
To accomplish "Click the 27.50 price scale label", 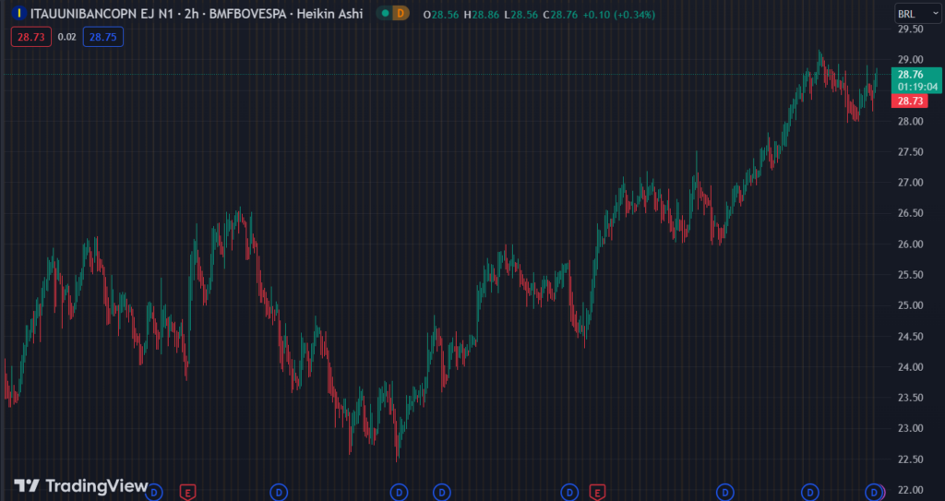I will tap(910, 152).
